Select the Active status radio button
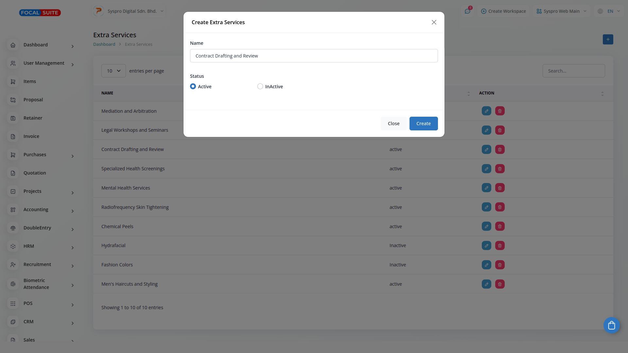This screenshot has height=353, width=628. 193,87
